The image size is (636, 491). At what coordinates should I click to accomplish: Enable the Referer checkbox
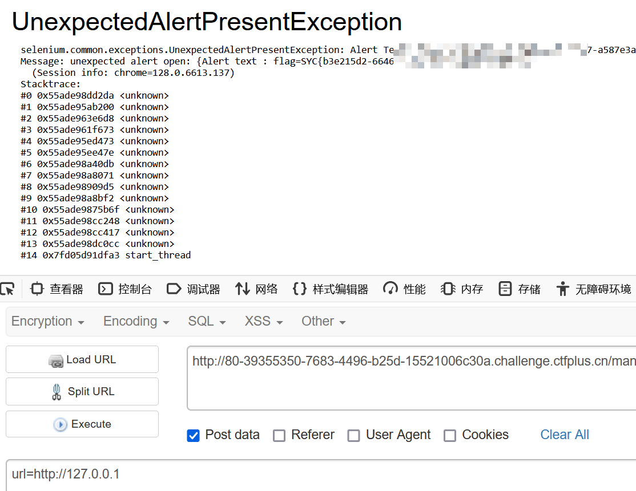pos(279,436)
